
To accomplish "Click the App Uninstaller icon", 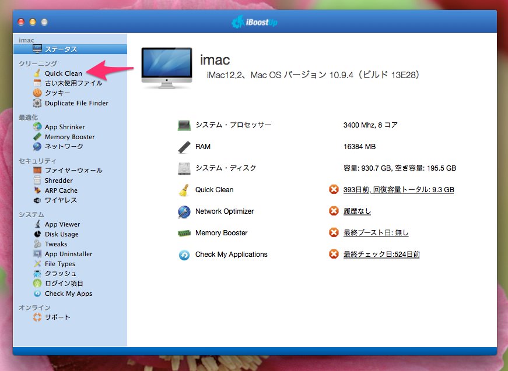I will click(x=37, y=253).
